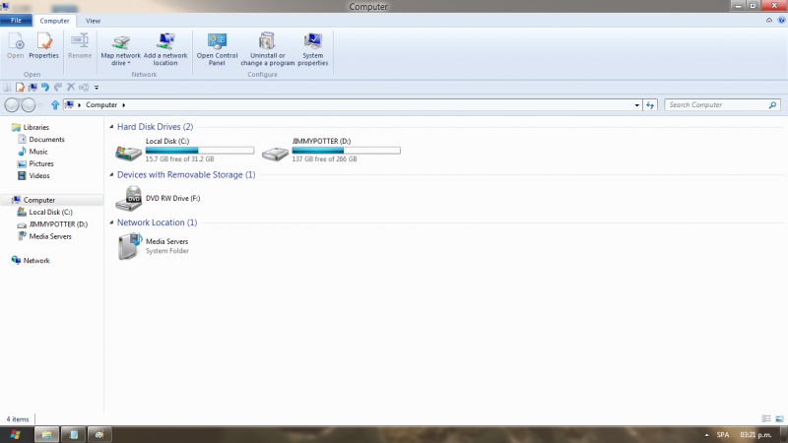The width and height of the screenshot is (788, 443).
Task: Select Network in the navigation pane
Action: tap(36, 261)
